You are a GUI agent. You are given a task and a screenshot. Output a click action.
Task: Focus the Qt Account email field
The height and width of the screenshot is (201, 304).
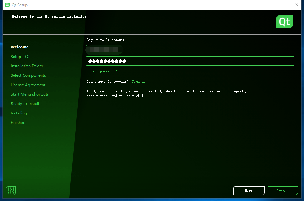pos(190,50)
